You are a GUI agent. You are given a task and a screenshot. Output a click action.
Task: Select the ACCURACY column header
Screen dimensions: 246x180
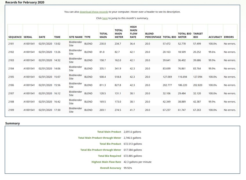point(215,37)
